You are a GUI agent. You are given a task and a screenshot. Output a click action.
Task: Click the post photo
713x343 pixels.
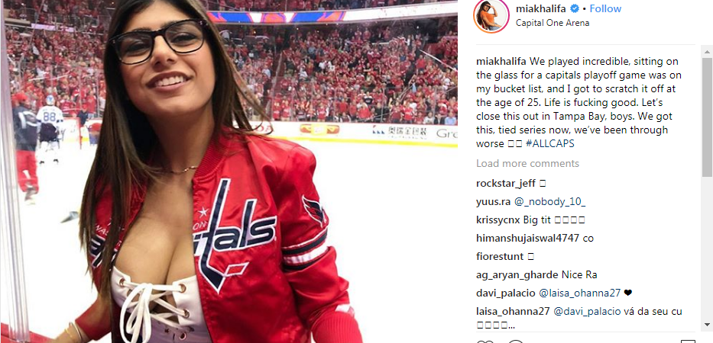coord(228,171)
